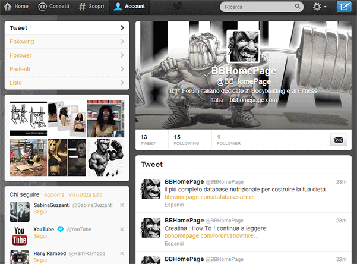Click the Home house icon
The width and height of the screenshot is (357, 264).
[x=8, y=7]
